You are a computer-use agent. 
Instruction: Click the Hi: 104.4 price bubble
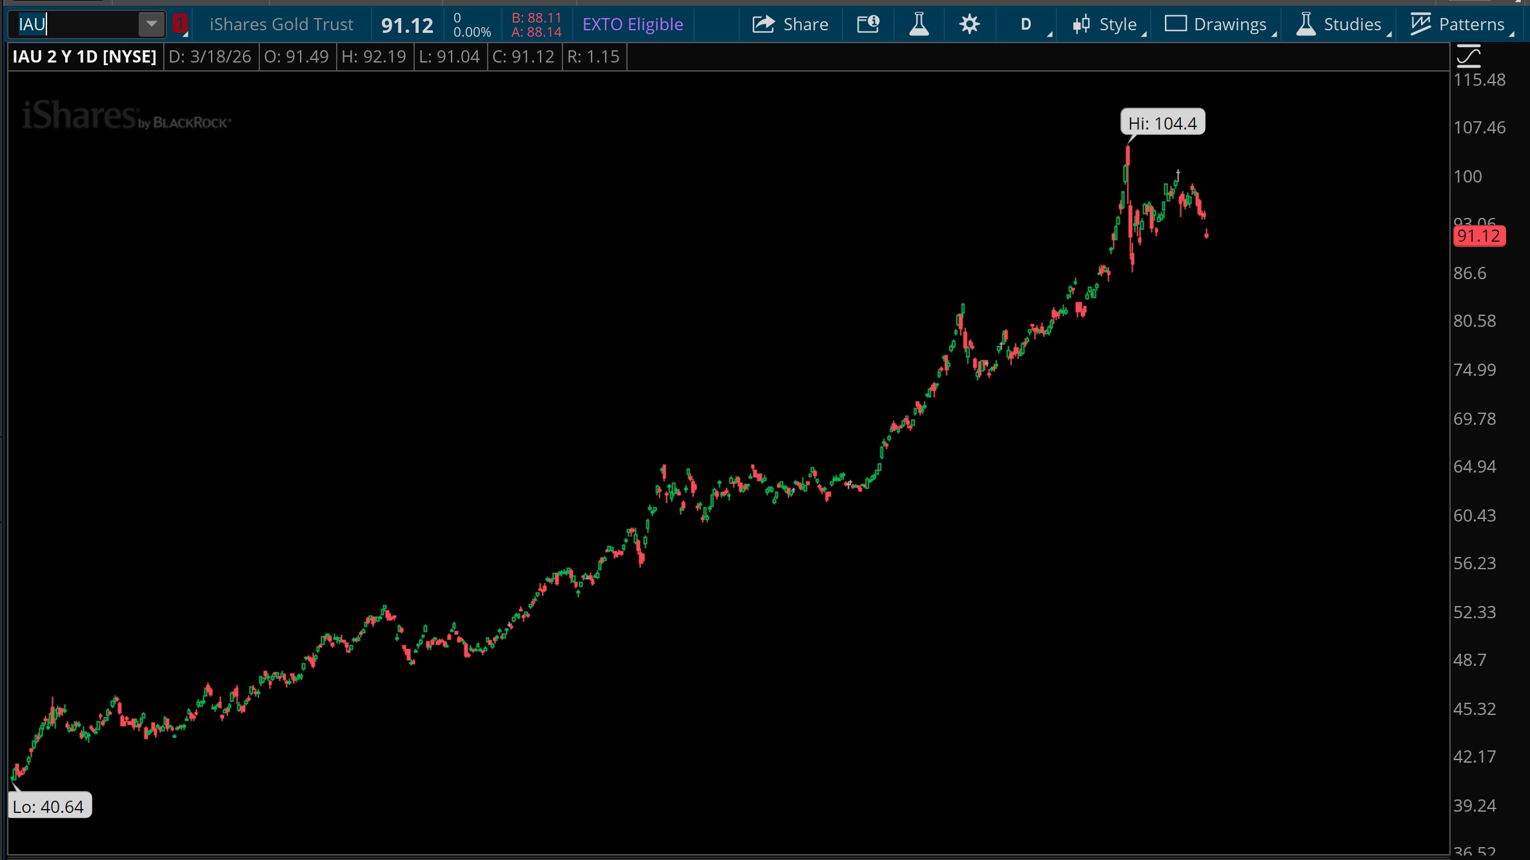point(1162,122)
